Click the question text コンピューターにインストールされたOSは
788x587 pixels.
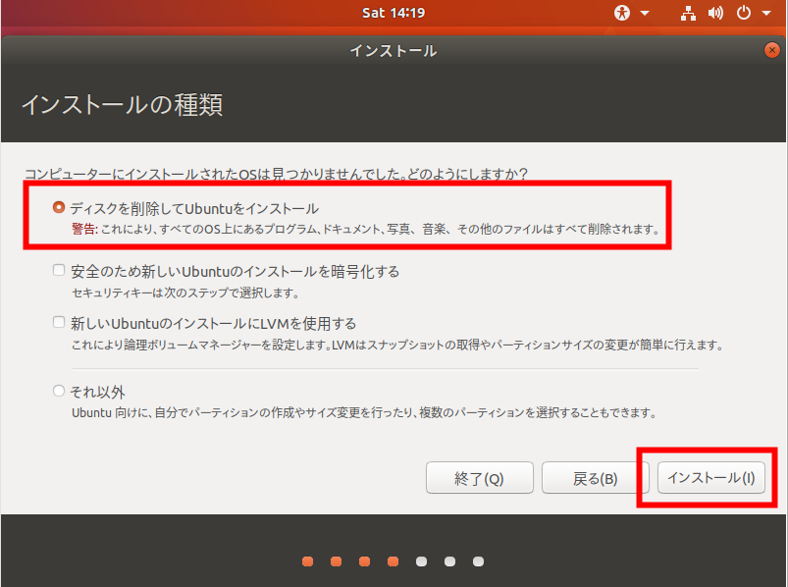(x=276, y=175)
